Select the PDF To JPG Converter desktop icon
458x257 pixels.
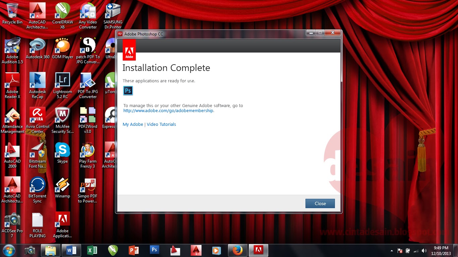(x=88, y=85)
